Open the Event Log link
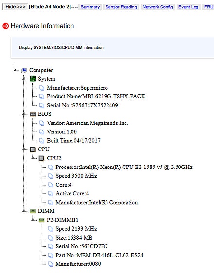 pos(188,7)
